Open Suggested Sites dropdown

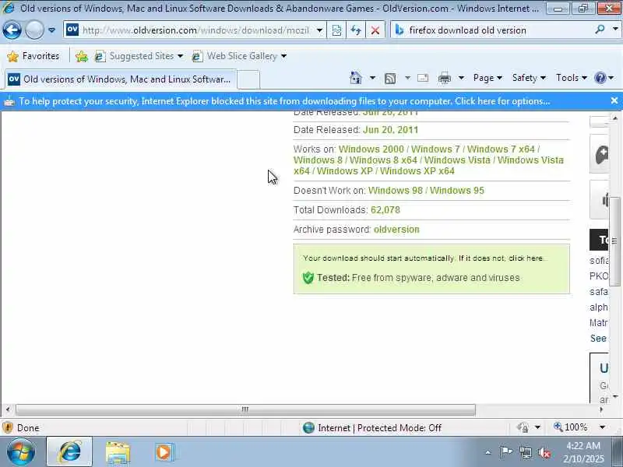coord(139,56)
